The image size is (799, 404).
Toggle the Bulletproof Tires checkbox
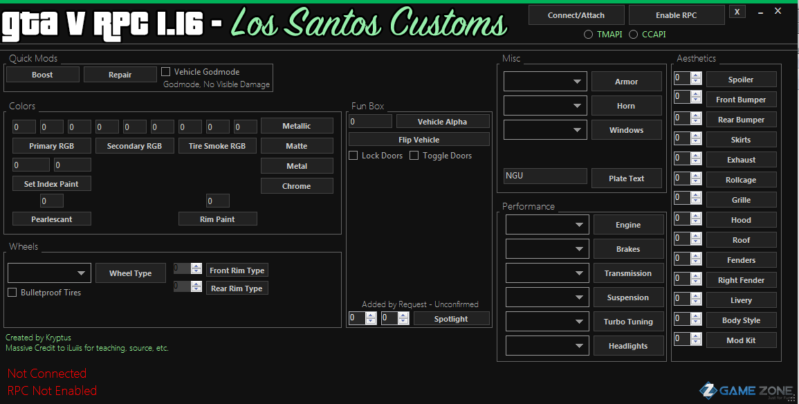[x=12, y=293]
